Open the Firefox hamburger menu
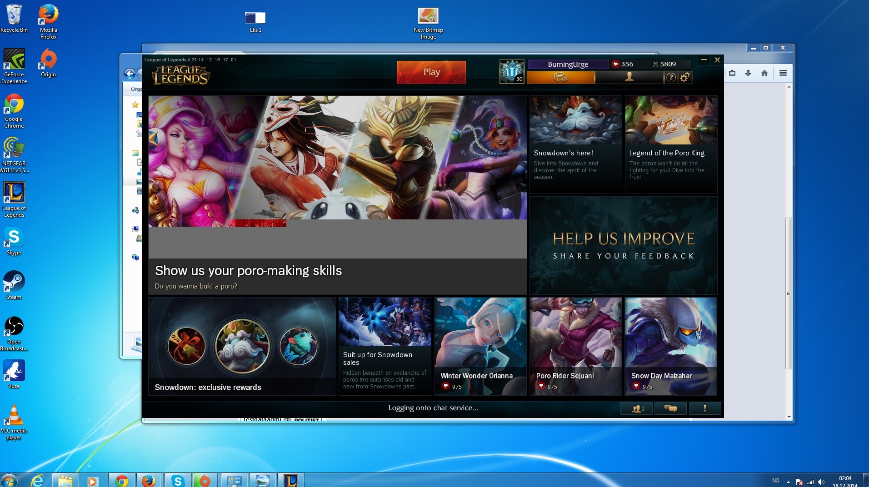The width and height of the screenshot is (869, 487). [783, 73]
